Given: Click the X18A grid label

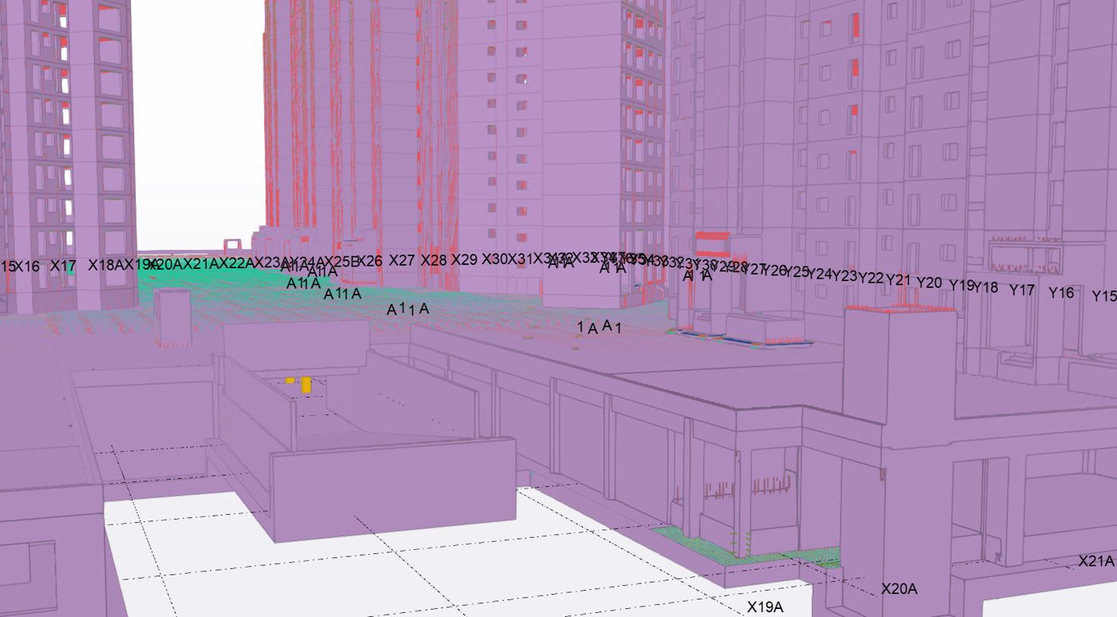Looking at the screenshot, I should (x=107, y=265).
